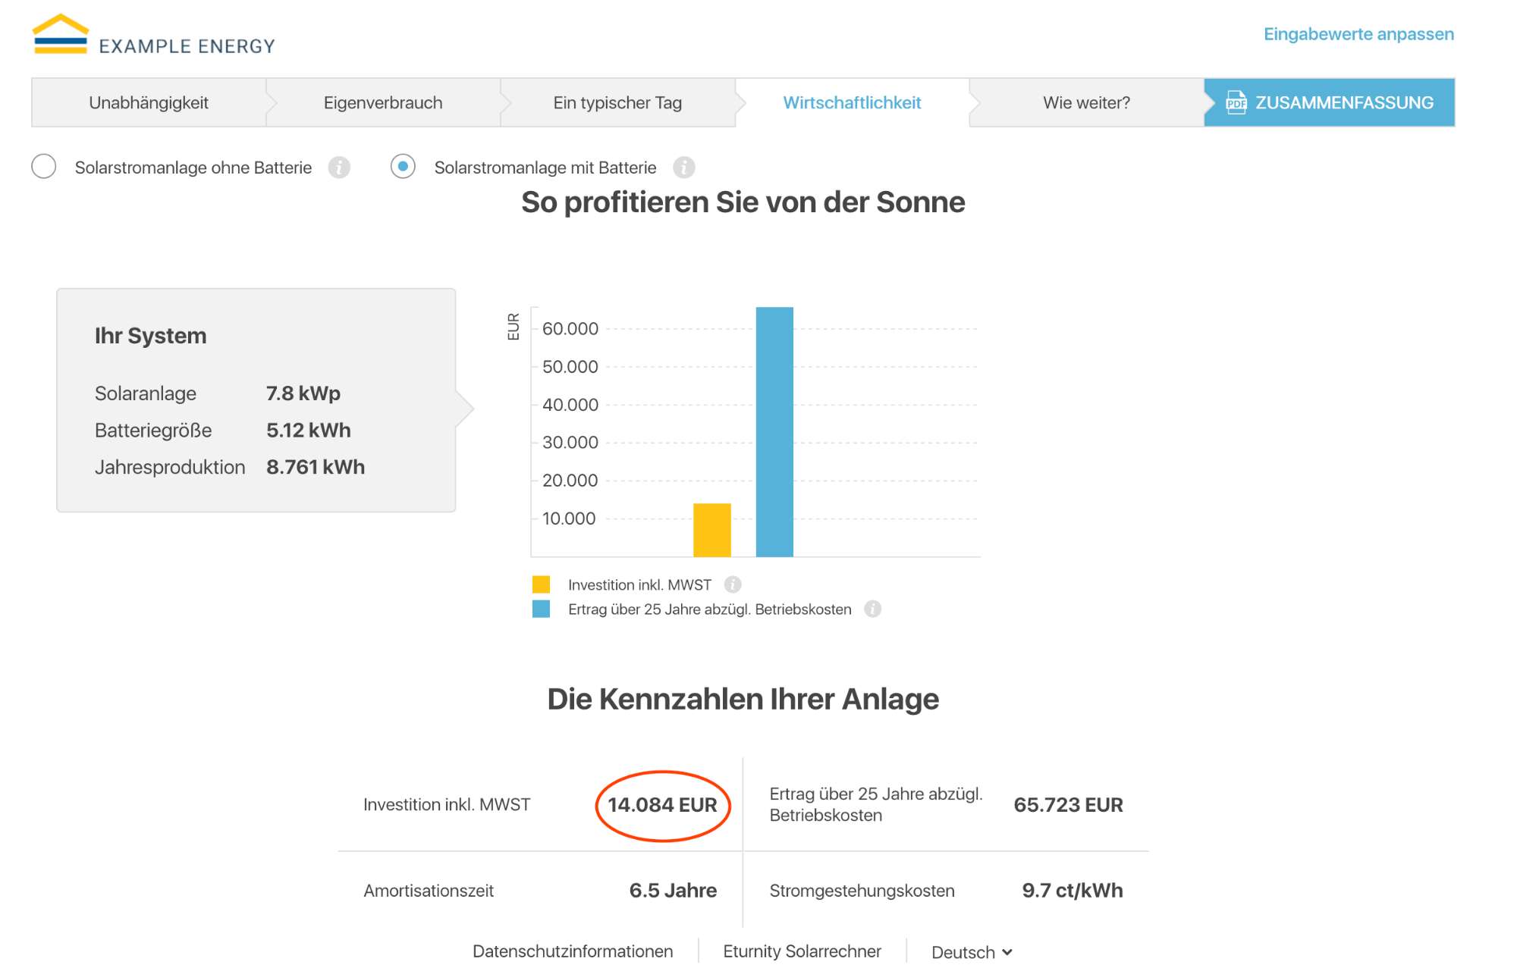The height and width of the screenshot is (971, 1517).
Task: Click 'Eingabewerte anpassen' link
Action: pyautogui.click(x=1358, y=34)
